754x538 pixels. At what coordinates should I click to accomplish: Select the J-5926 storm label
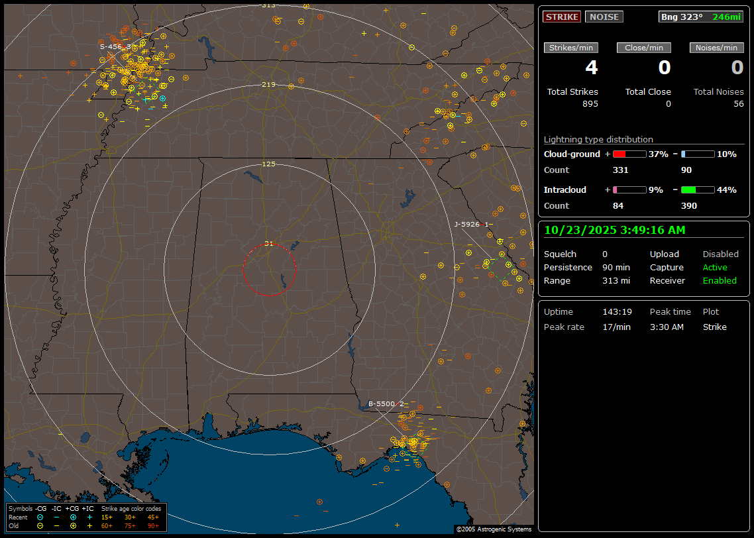click(466, 224)
